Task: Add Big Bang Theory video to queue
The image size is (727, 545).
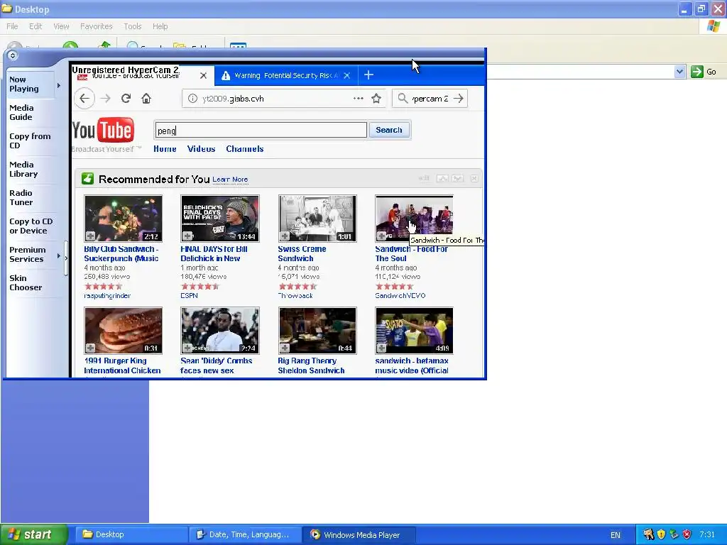Action: [x=285, y=348]
